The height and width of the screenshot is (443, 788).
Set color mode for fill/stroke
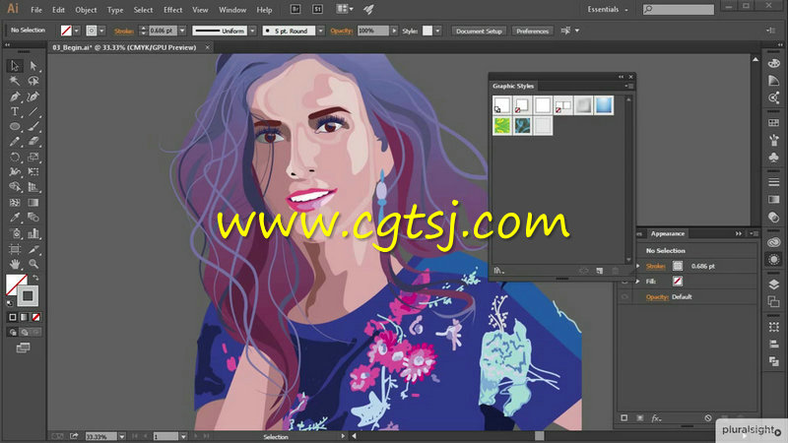(13, 317)
